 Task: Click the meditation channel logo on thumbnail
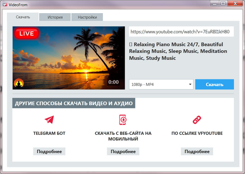click(x=19, y=83)
